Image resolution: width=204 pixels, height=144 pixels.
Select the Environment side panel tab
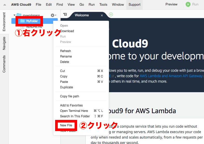(4, 22)
